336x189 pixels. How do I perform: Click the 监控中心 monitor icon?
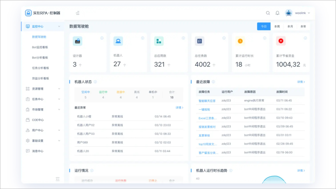point(28,26)
